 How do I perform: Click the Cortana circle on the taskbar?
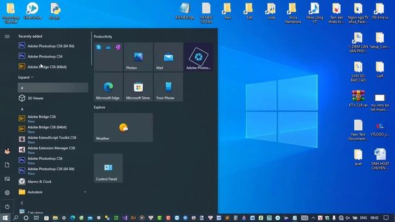click(26, 218)
